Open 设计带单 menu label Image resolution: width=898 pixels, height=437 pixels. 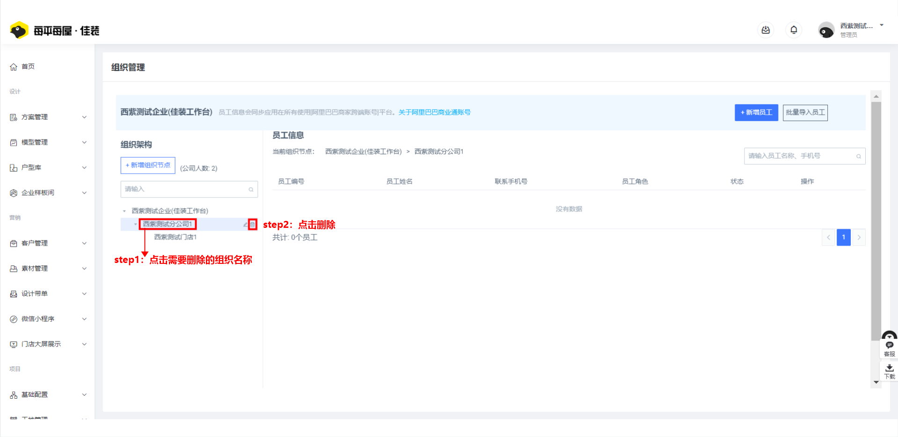[35, 294]
